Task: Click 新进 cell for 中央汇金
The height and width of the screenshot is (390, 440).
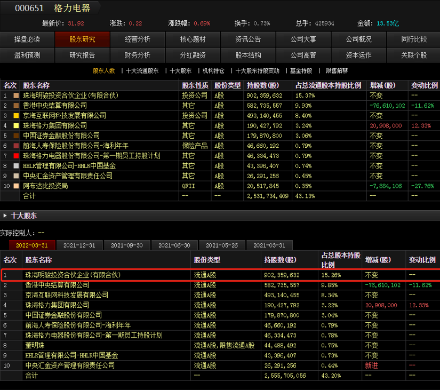Action: coord(372,365)
